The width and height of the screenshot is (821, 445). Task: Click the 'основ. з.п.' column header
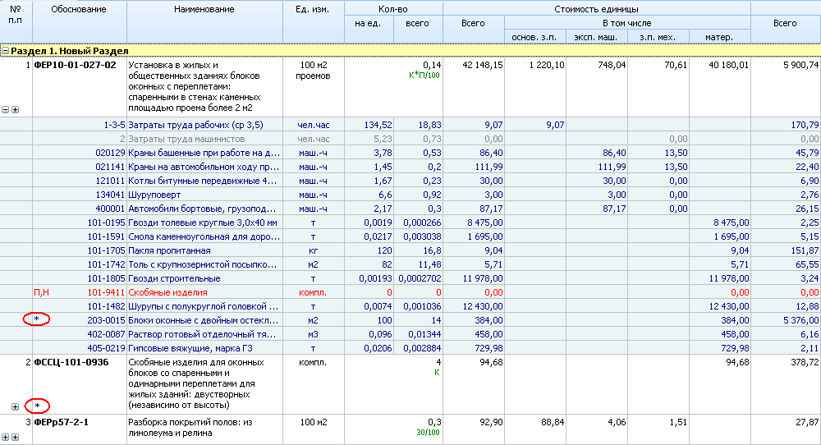[534, 38]
